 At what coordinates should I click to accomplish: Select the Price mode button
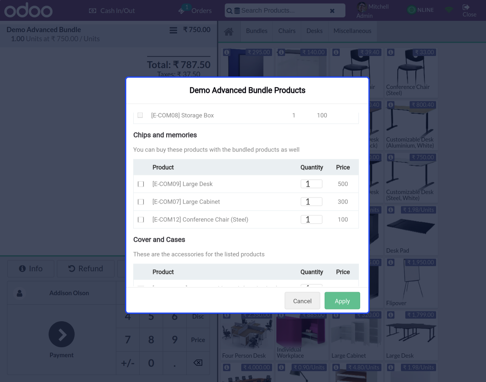point(198,339)
